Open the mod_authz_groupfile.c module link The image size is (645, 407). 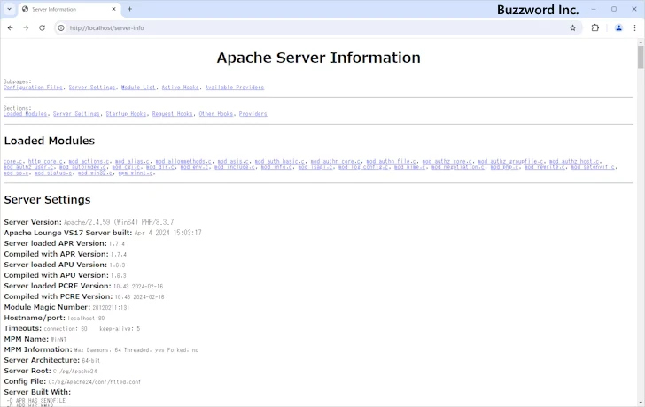coord(510,162)
